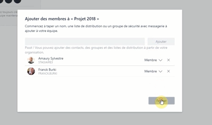212x125 pixels.
Task: Close the dialog with the Fermer button
Action: [x=161, y=101]
